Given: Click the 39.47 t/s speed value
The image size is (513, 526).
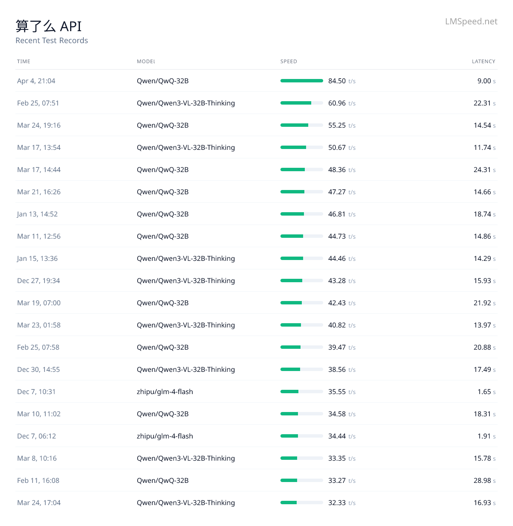Looking at the screenshot, I should pyautogui.click(x=342, y=347).
